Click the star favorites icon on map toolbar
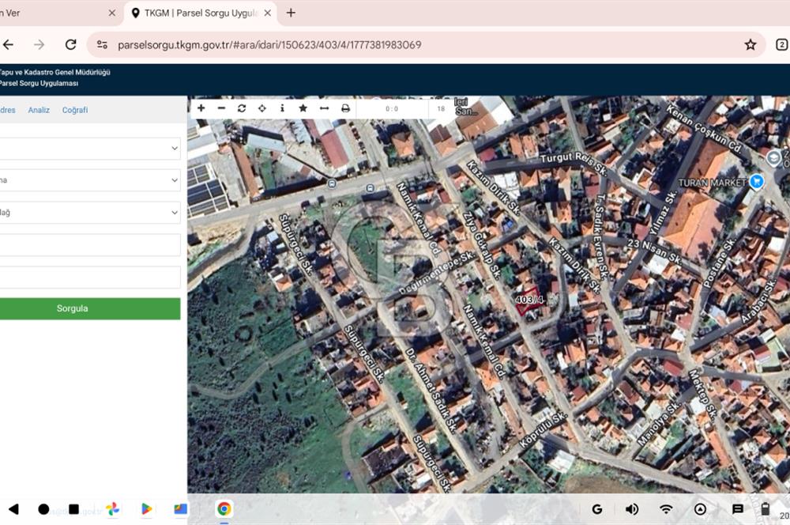 pos(303,107)
